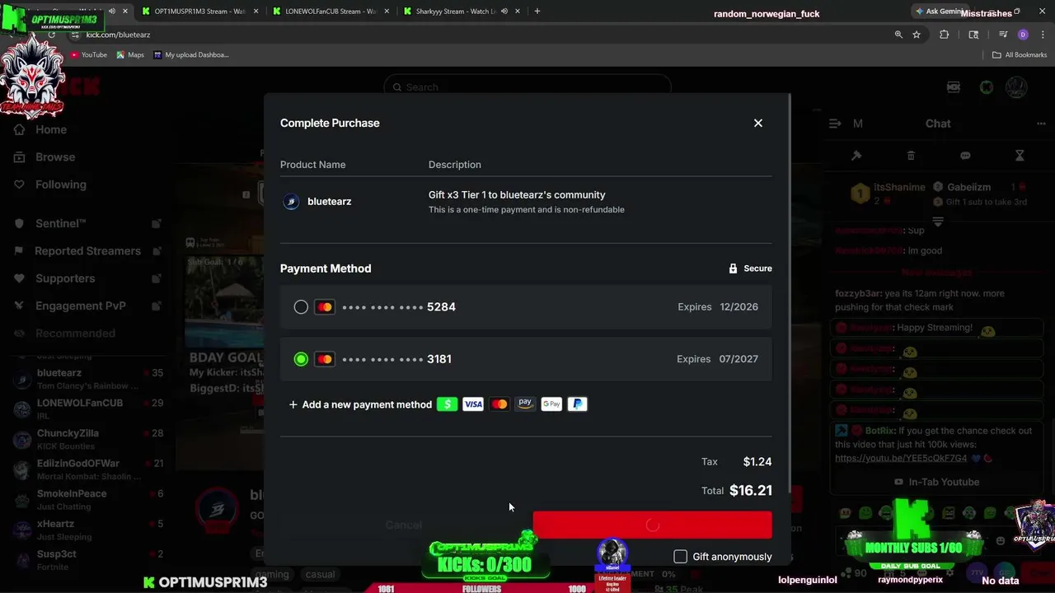Open a new browser tab

[x=537, y=12]
